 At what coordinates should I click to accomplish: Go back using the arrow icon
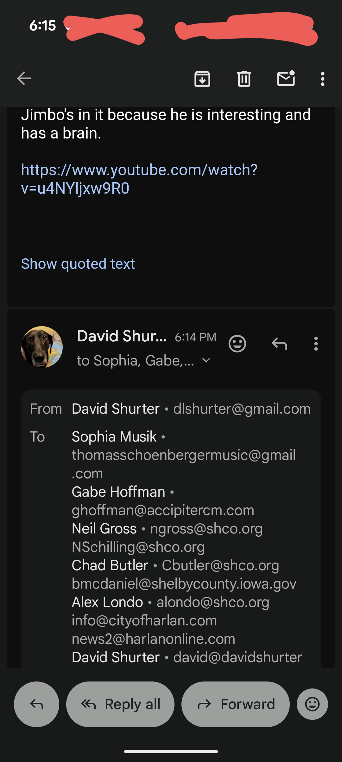pos(24,79)
